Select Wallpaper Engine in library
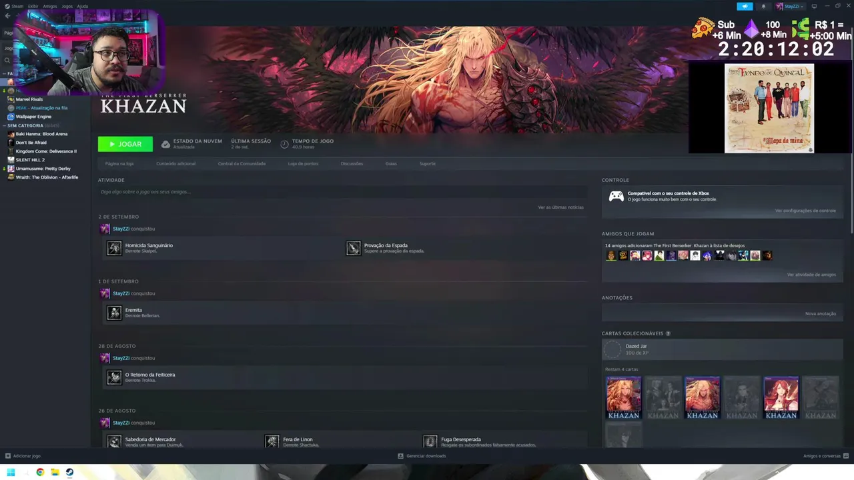 33,117
